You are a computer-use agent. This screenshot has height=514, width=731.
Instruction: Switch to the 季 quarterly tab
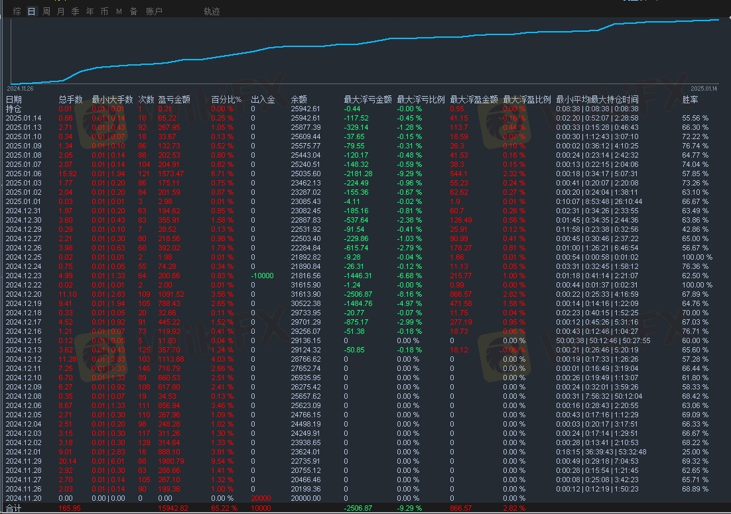[x=75, y=11]
